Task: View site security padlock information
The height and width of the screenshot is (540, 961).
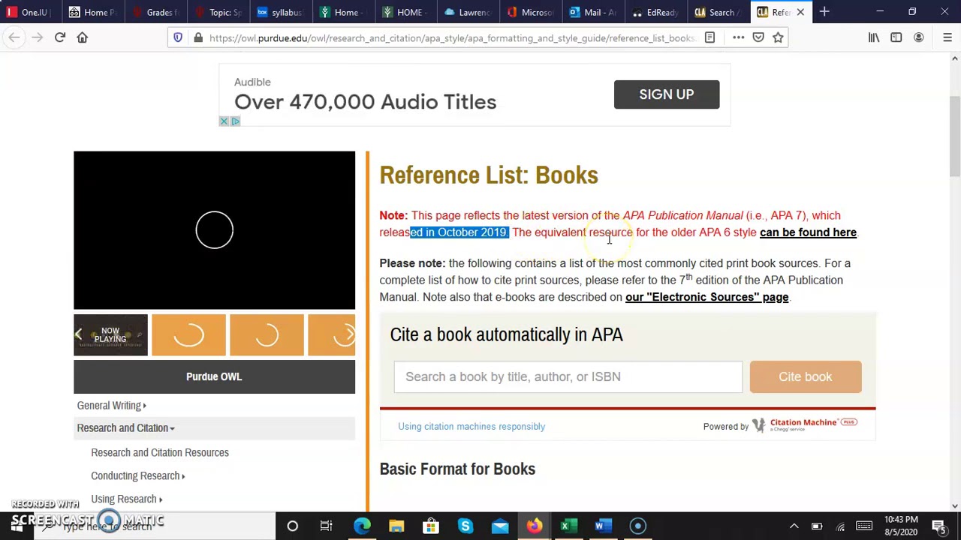Action: pos(197,37)
